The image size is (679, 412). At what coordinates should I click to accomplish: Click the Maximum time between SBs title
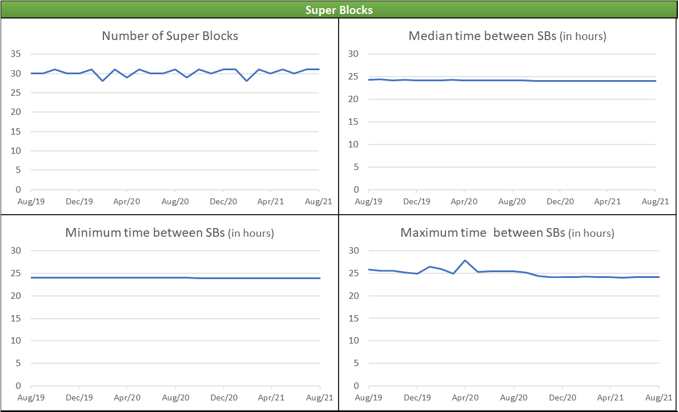coord(507,233)
